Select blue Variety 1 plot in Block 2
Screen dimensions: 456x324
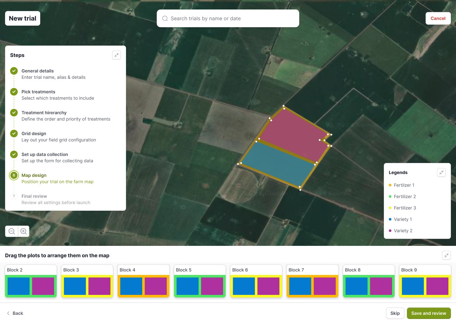pyautogui.click(x=18, y=286)
